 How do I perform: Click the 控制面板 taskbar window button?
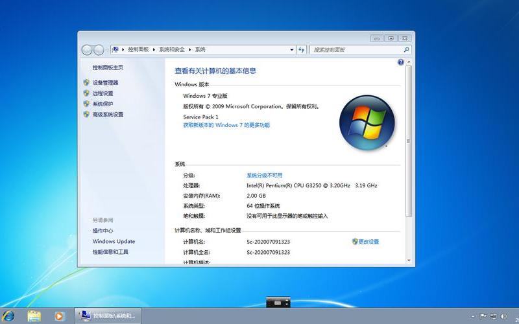(x=108, y=316)
